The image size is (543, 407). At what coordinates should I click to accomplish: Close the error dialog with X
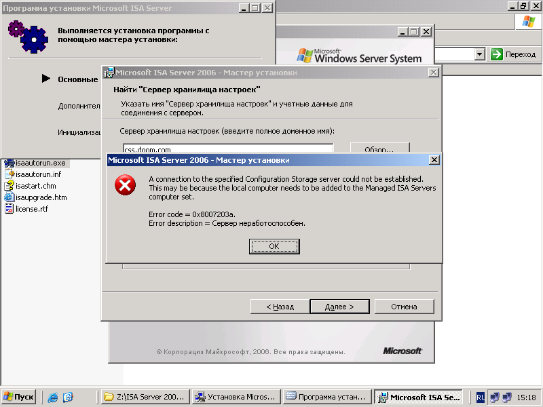click(x=434, y=160)
